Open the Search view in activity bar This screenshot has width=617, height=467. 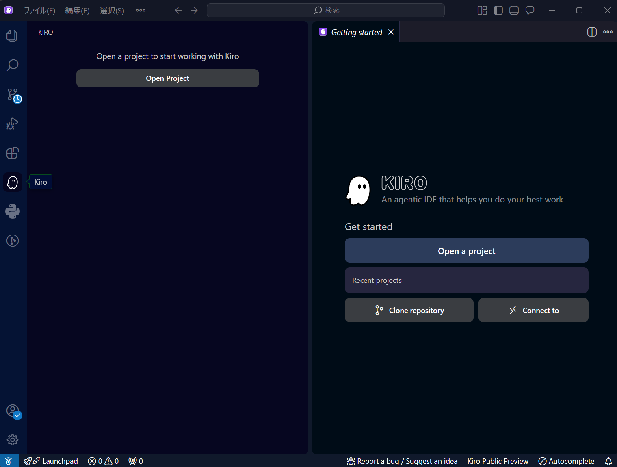pyautogui.click(x=12, y=65)
